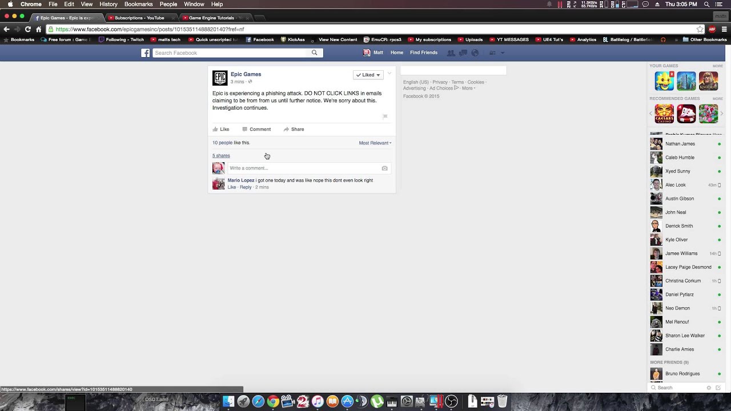This screenshot has width=731, height=411.
Task: Open the Ad Choices footer link
Action: 444,88
